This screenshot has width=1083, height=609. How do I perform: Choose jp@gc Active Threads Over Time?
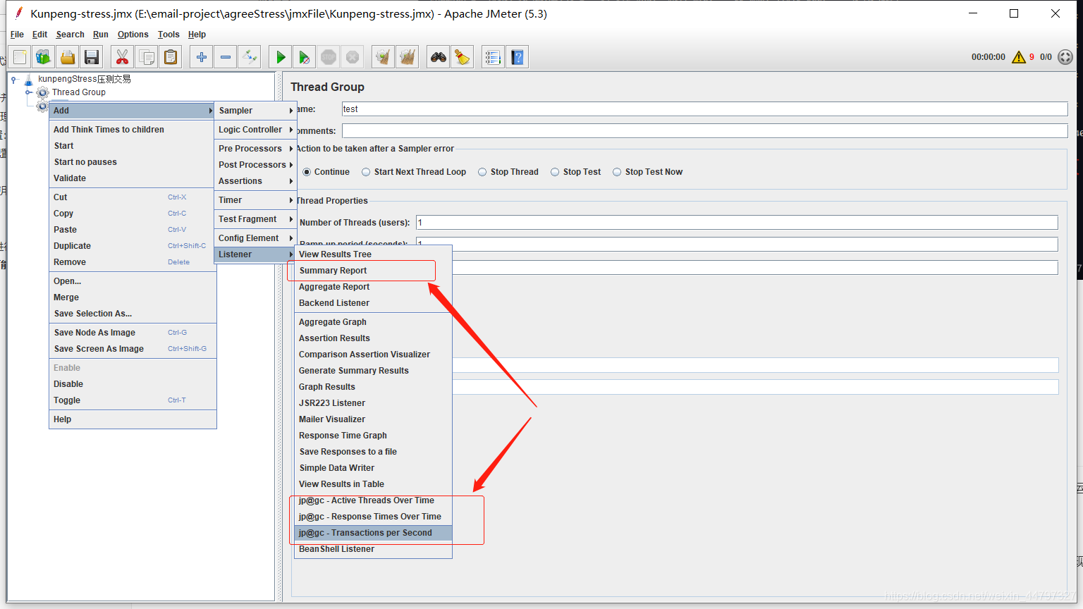373,500
